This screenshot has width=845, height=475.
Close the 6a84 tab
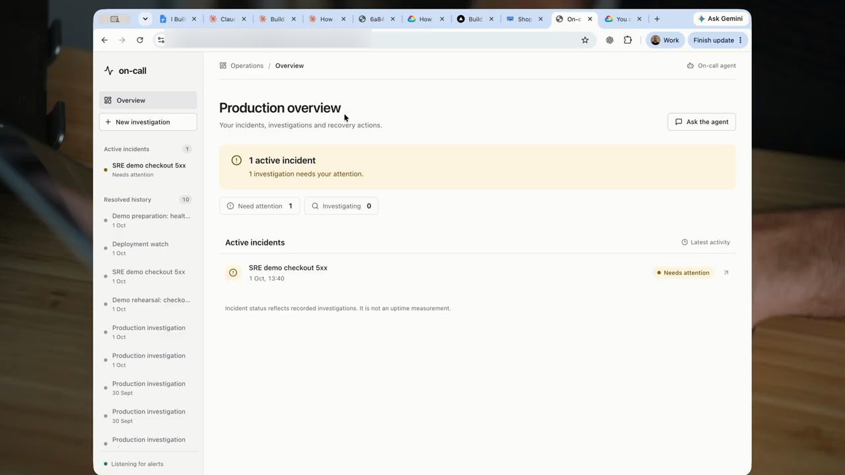point(393,19)
